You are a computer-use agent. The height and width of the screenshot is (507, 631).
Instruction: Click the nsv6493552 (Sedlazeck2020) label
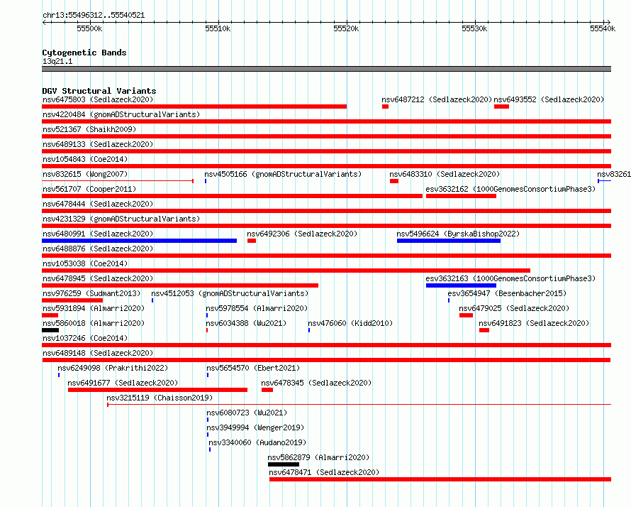tap(549, 99)
